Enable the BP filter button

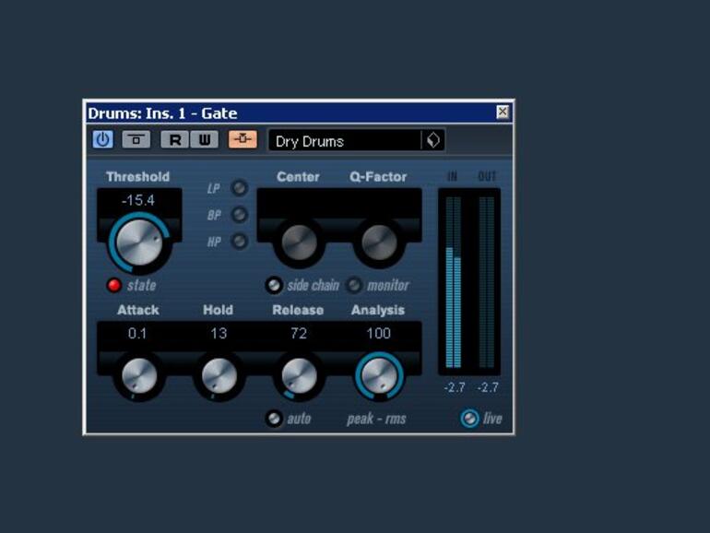[x=239, y=214]
